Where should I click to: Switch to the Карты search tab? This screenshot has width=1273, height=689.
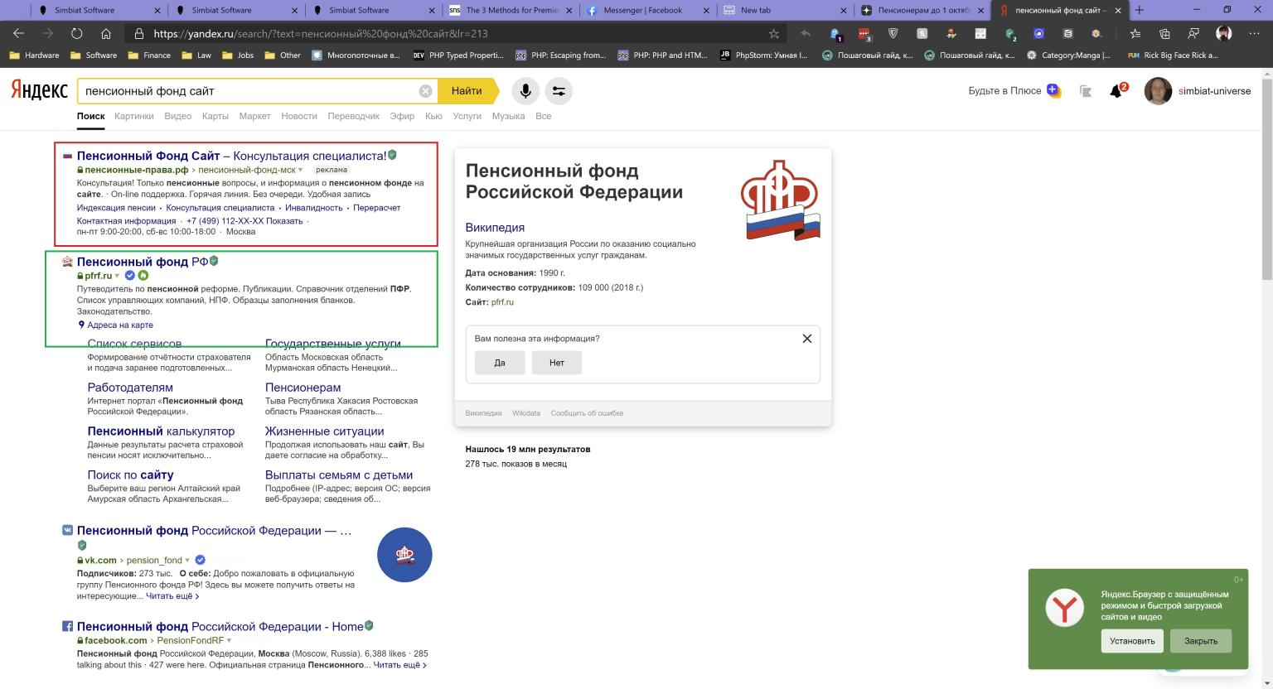[215, 116]
